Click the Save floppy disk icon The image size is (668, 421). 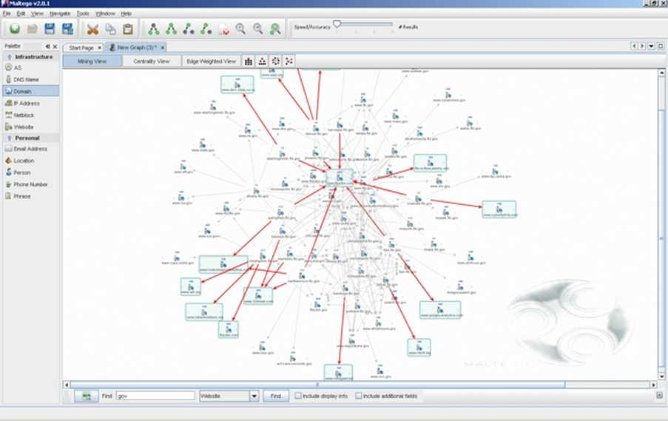click(x=50, y=29)
